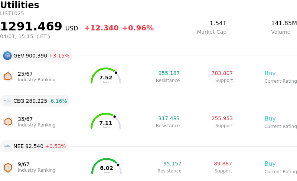The height and width of the screenshot is (181, 297).
Task: Click GEV industry ranking hexagon icon
Action: tap(8, 76)
